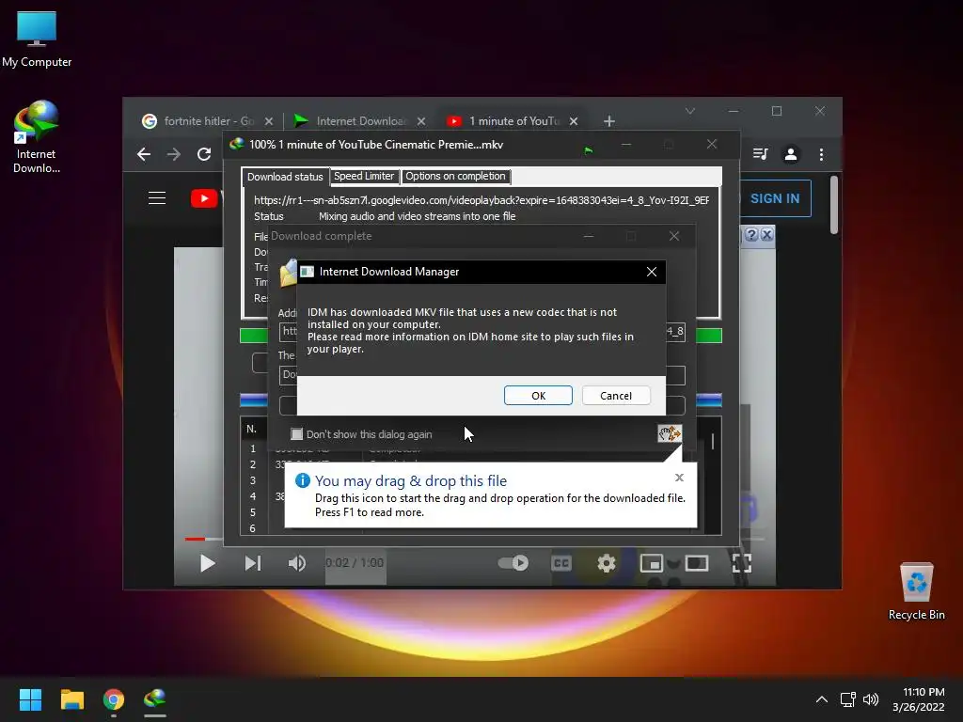
Task: Enter YouTube fullscreen
Action: click(x=742, y=563)
